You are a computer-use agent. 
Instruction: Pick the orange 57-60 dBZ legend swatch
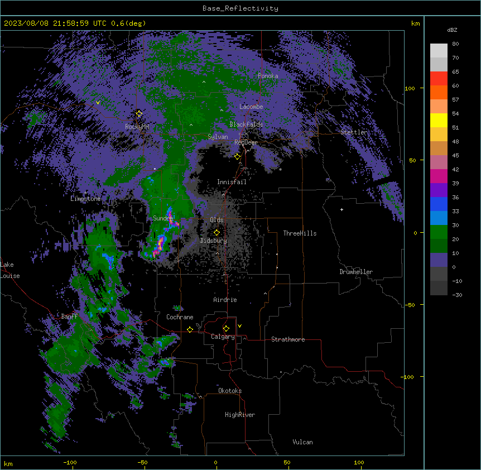439,92
